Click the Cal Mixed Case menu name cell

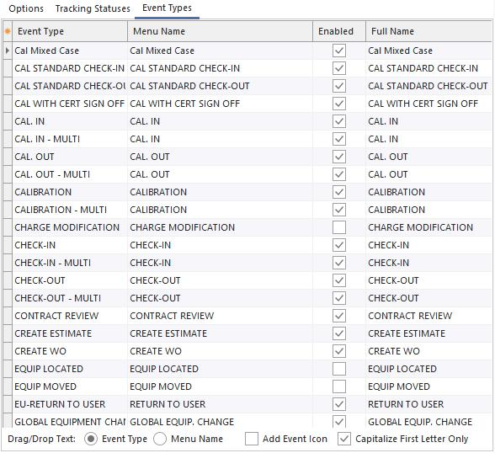click(x=220, y=51)
